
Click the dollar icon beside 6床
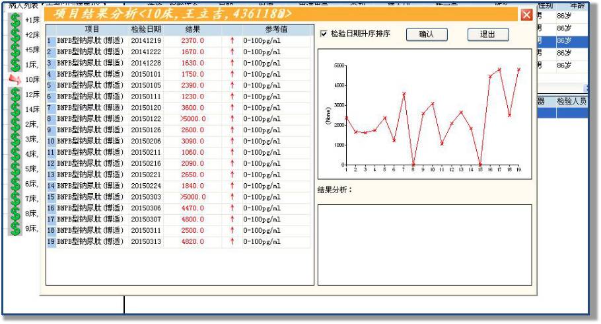(15, 184)
